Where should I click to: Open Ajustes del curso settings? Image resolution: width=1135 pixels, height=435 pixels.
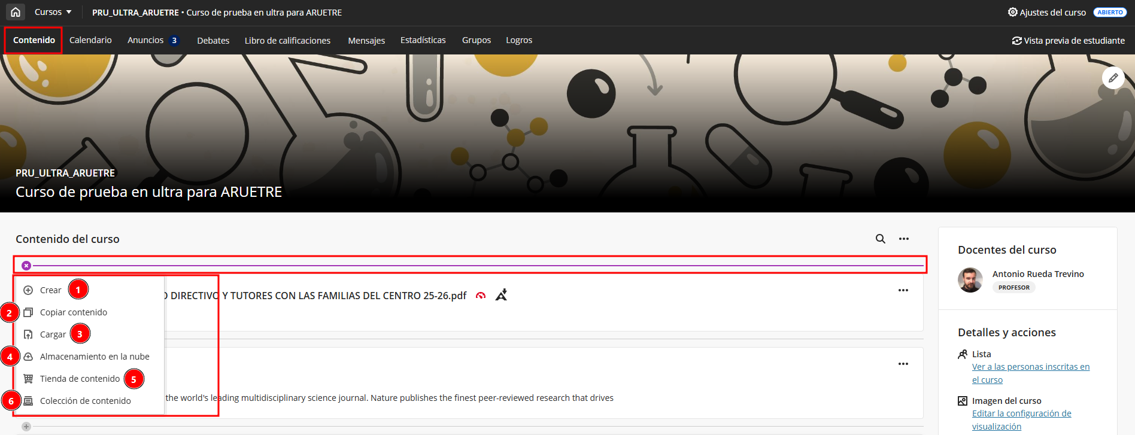click(x=1046, y=12)
